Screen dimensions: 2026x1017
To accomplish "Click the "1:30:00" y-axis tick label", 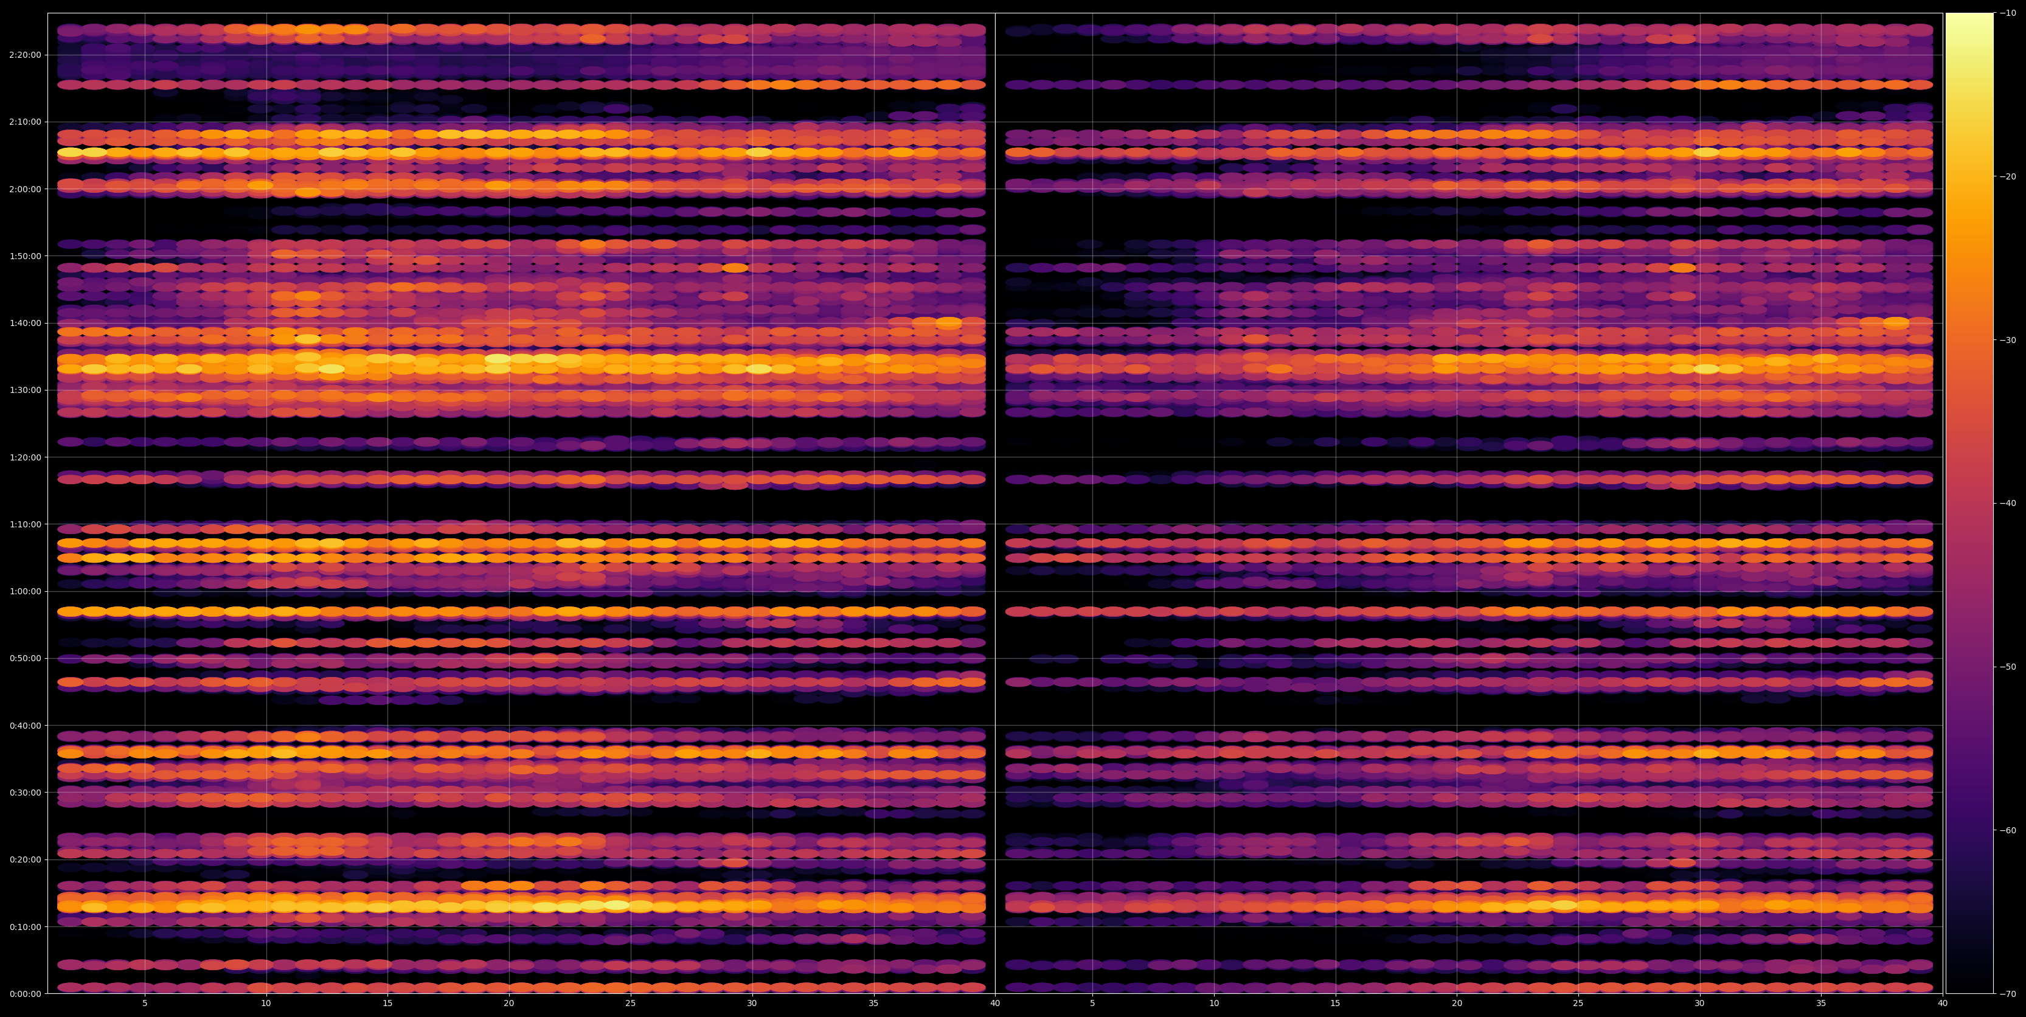I will (25, 390).
